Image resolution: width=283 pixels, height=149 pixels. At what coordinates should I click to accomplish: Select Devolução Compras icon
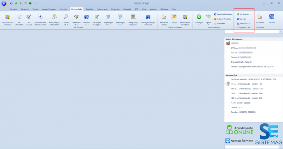97,18
